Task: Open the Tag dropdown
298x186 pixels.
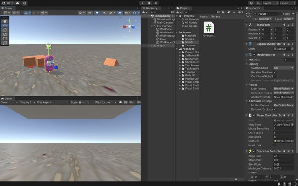Action: (265, 19)
